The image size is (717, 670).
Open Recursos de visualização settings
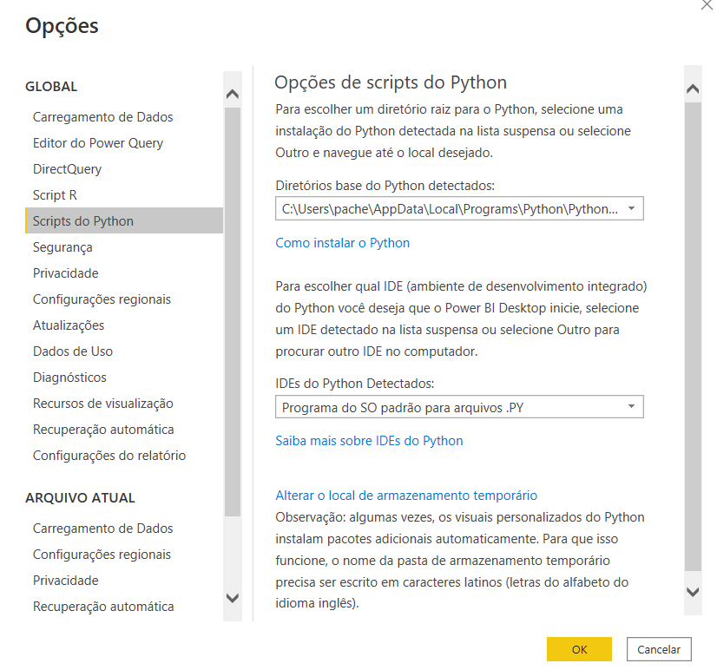(103, 404)
